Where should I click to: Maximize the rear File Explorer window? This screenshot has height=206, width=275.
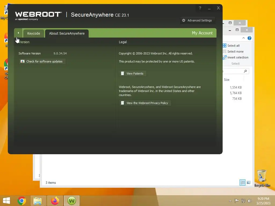point(230,23)
